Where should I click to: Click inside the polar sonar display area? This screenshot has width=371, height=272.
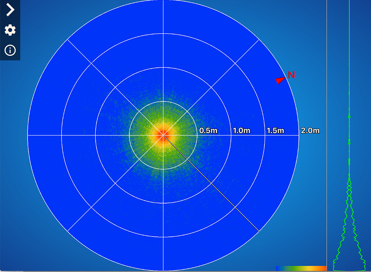click(x=127, y=91)
